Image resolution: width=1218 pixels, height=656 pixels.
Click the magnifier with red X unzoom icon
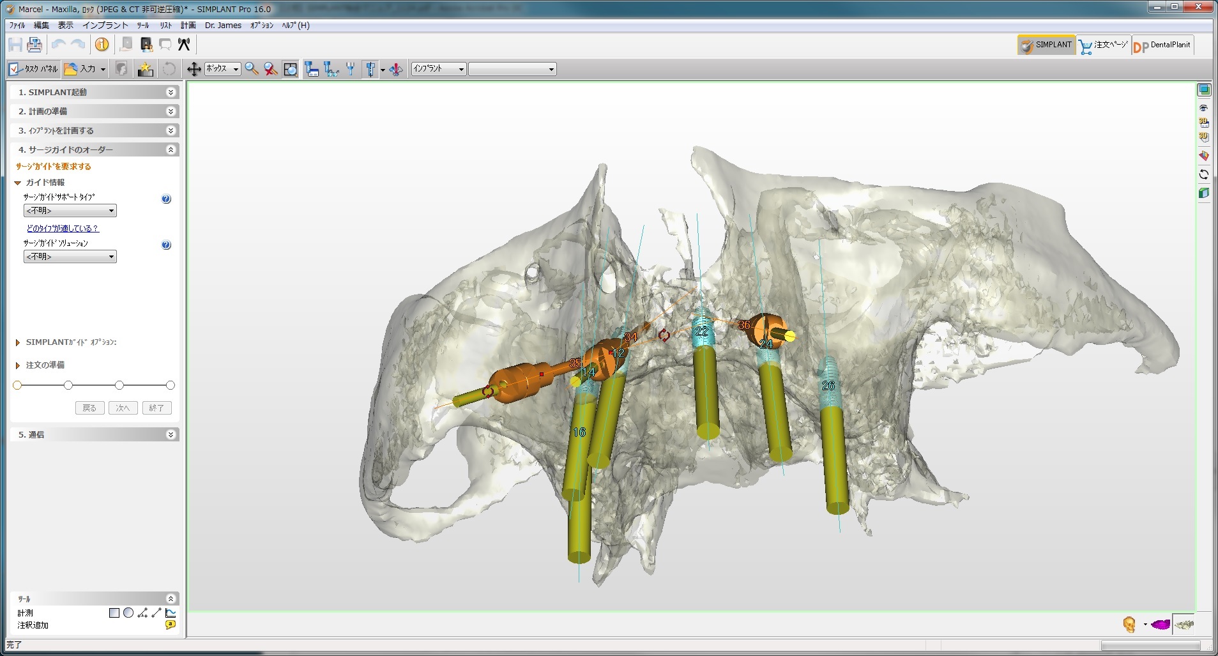(x=271, y=69)
